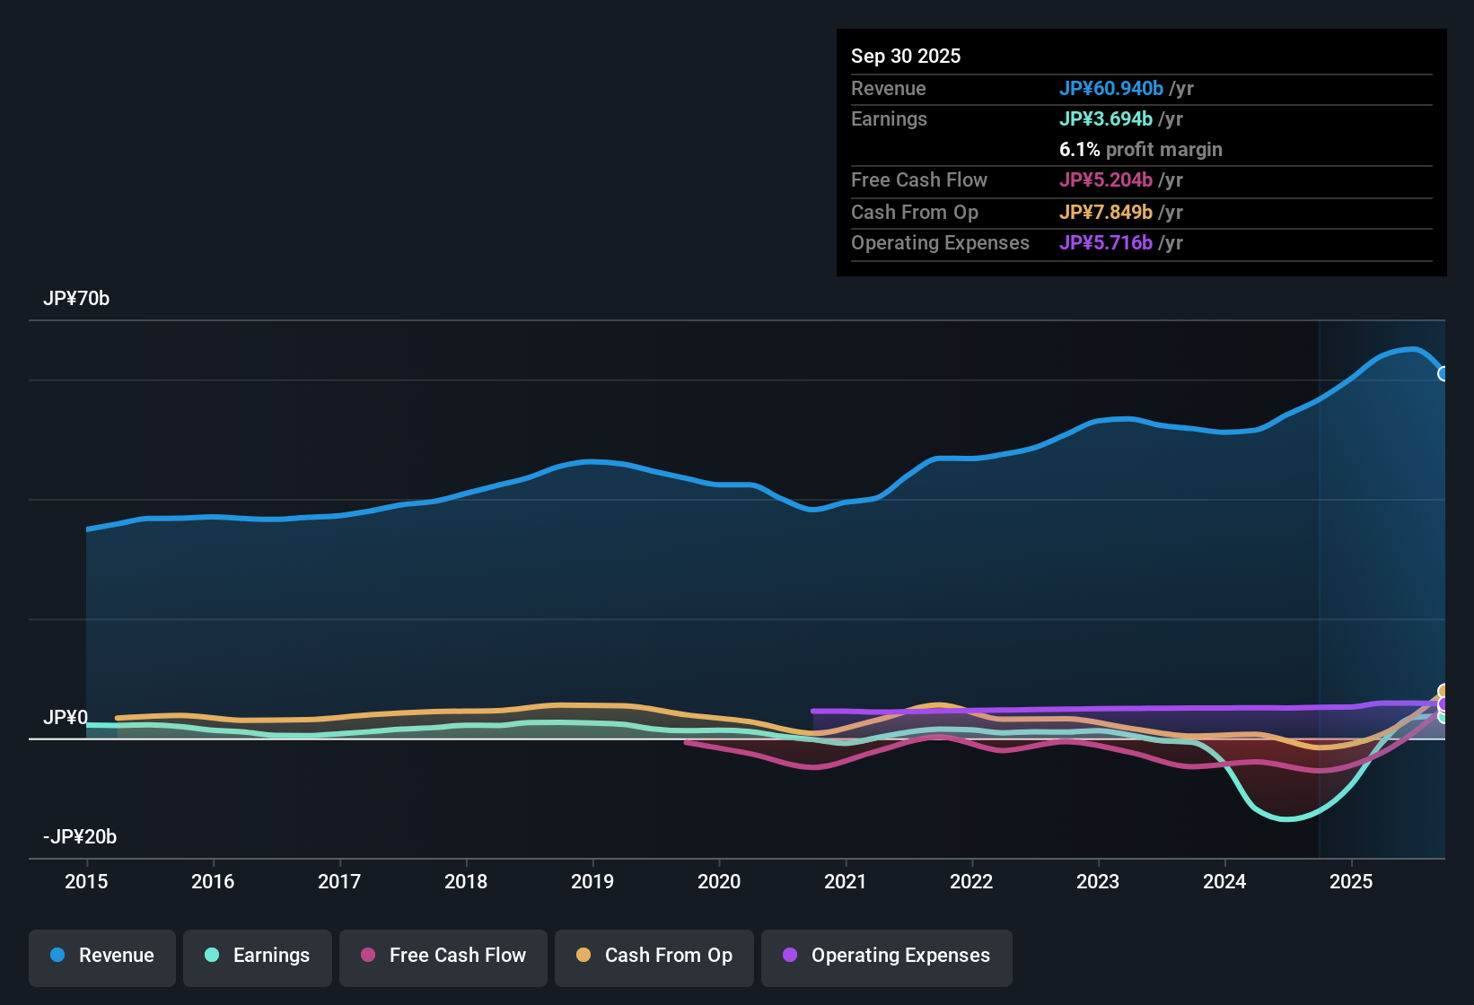The width and height of the screenshot is (1474, 1005).
Task: Click the JP¥60.940b revenue value
Action: [x=1113, y=89]
